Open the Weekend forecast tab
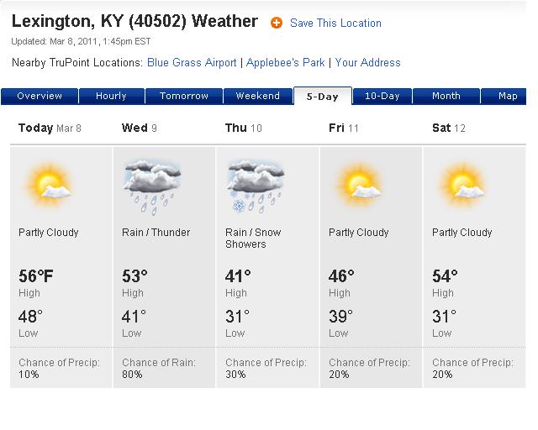The width and height of the screenshot is (538, 430). [x=257, y=97]
